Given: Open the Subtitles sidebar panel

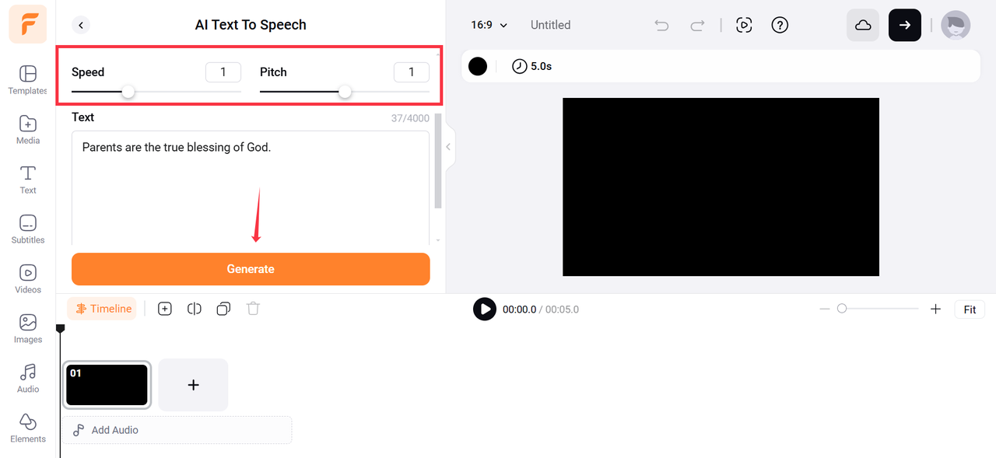Looking at the screenshot, I should [28, 229].
